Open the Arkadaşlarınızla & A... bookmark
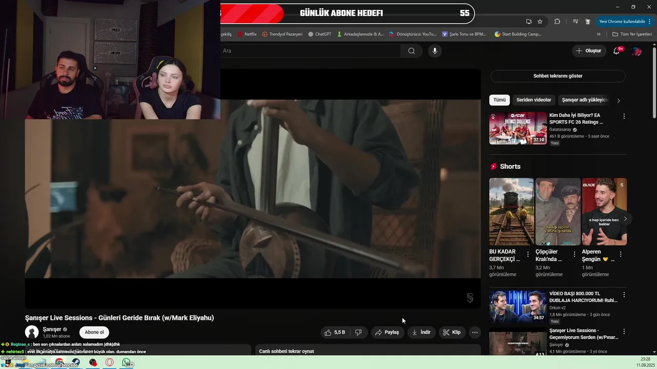 pos(360,34)
